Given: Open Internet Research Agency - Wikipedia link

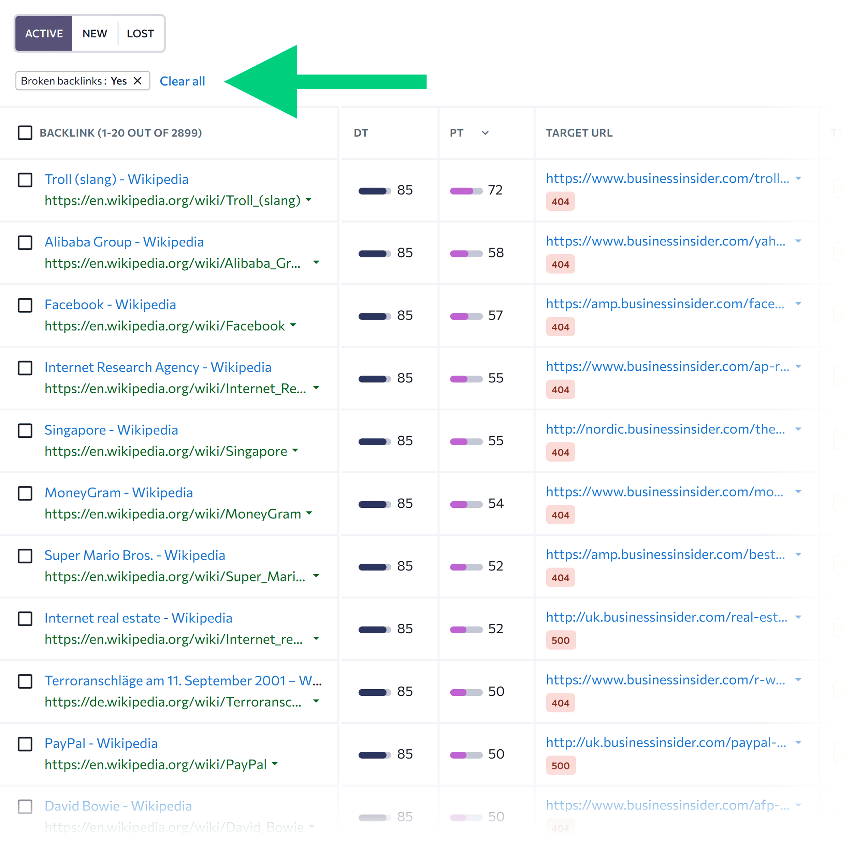Looking at the screenshot, I should (158, 368).
